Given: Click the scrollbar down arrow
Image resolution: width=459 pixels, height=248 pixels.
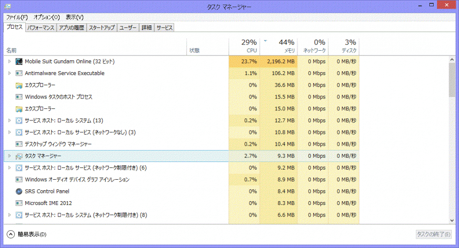Looking at the screenshot, I should [x=452, y=220].
